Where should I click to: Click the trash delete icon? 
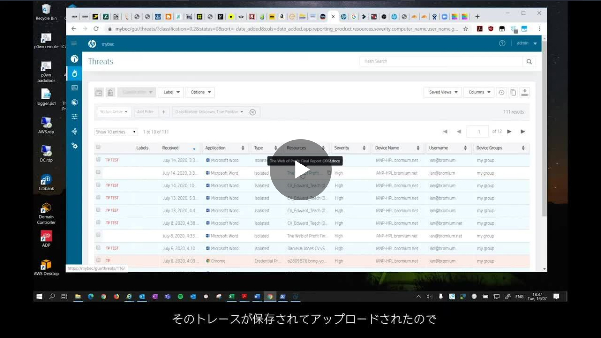click(x=110, y=92)
